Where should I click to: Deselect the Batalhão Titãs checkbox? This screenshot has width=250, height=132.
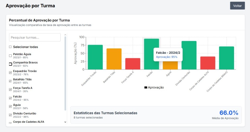(10, 81)
